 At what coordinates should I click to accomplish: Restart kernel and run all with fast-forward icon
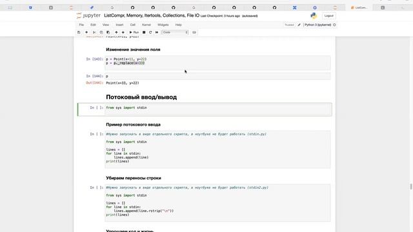(x=157, y=32)
